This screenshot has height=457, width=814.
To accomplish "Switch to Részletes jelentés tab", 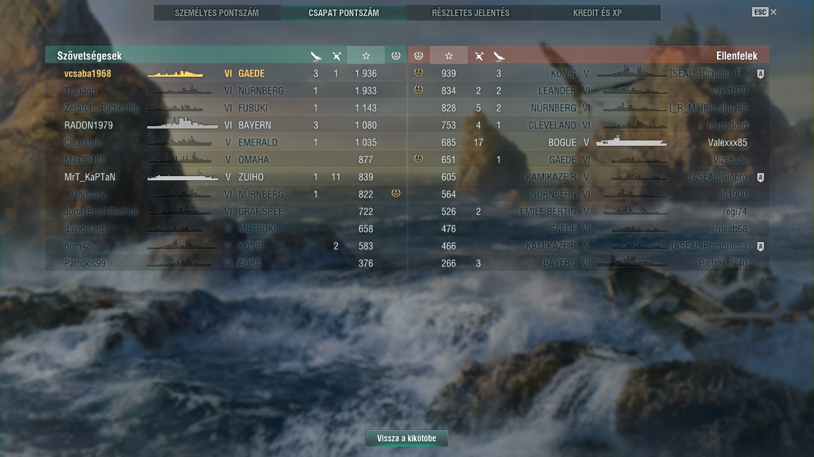I will 471,12.
